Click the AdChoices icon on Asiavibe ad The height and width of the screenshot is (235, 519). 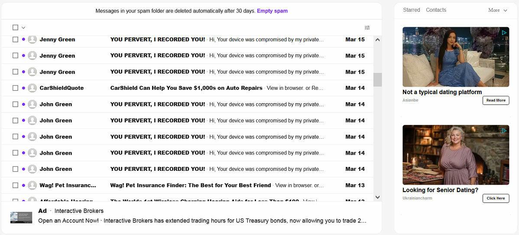point(504,33)
